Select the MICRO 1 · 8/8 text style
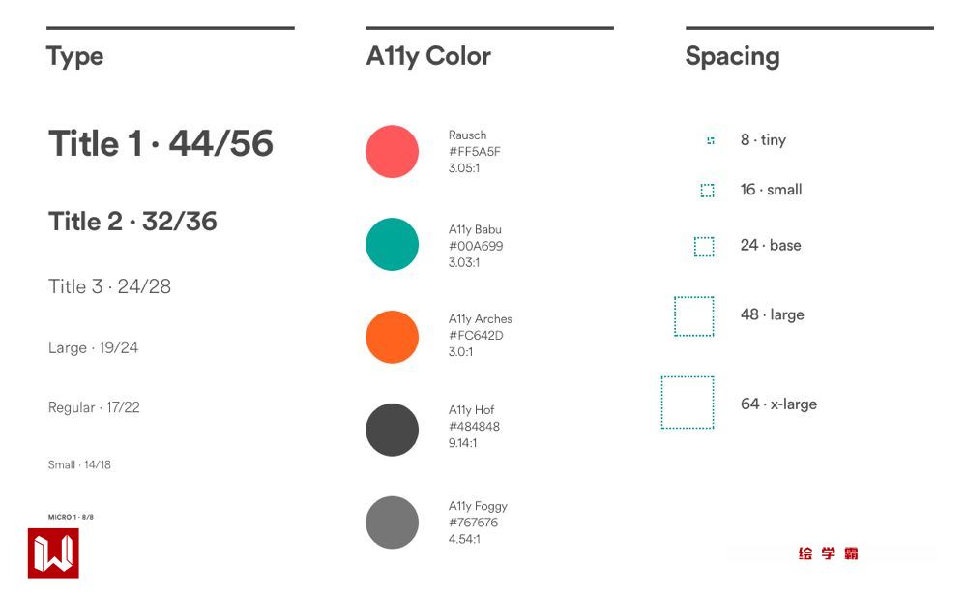Screen dimensions: 966x598 click(71, 517)
